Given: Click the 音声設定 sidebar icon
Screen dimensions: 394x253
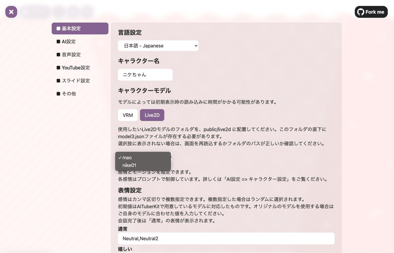Looking at the screenshot, I should 58,55.
